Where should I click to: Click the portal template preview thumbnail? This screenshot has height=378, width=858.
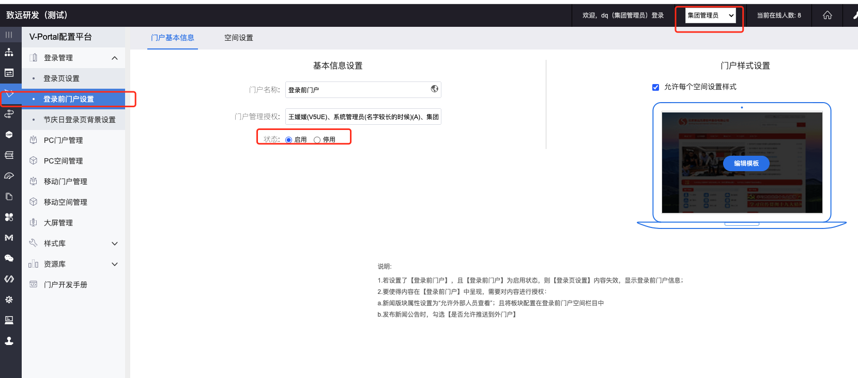click(x=742, y=163)
